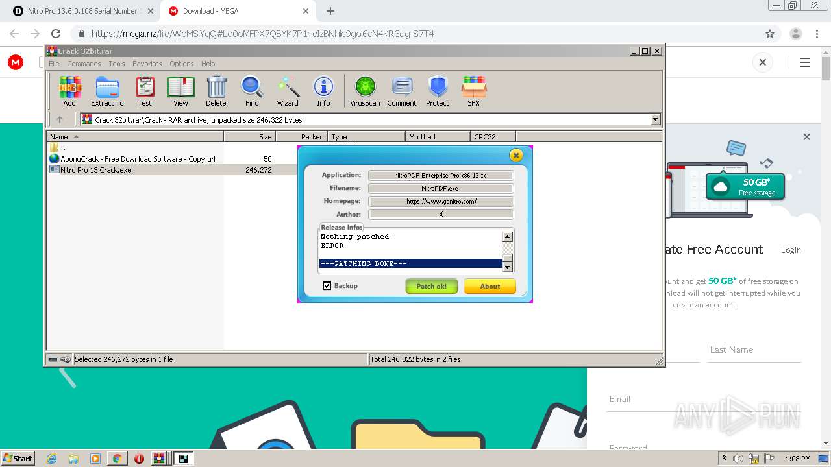Viewport: 831px width, 467px height.
Task: Open the Comment toolbar icon
Action: point(402,91)
